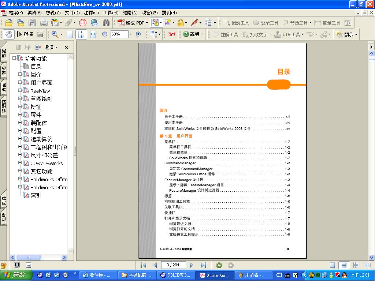Viewport: 375px width, 281px height.
Task: Toggle Continuous-Facing layout icon
Action: 356,265
